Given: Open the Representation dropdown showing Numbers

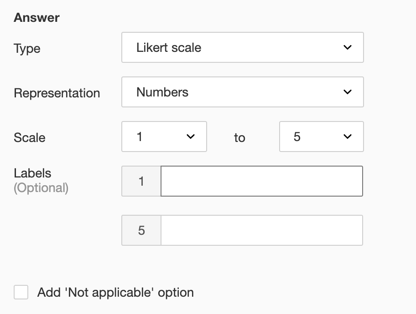Looking at the screenshot, I should (242, 92).
